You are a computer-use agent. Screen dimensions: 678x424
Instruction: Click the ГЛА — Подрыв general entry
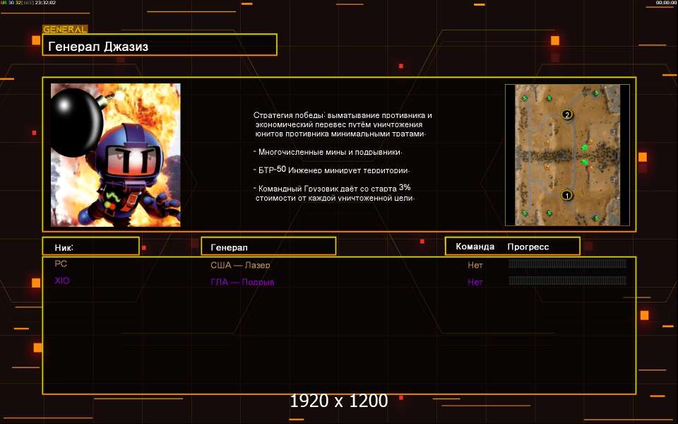[x=242, y=282]
